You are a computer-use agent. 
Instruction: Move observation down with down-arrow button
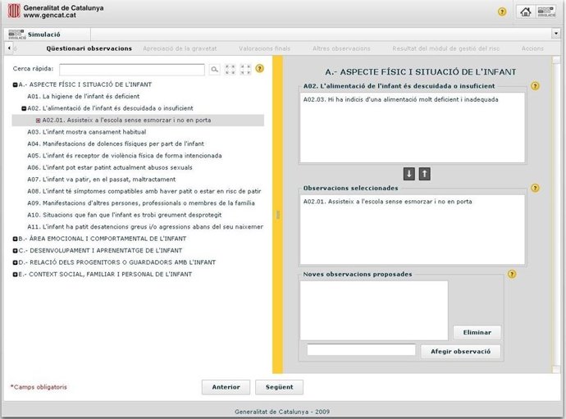(409, 173)
